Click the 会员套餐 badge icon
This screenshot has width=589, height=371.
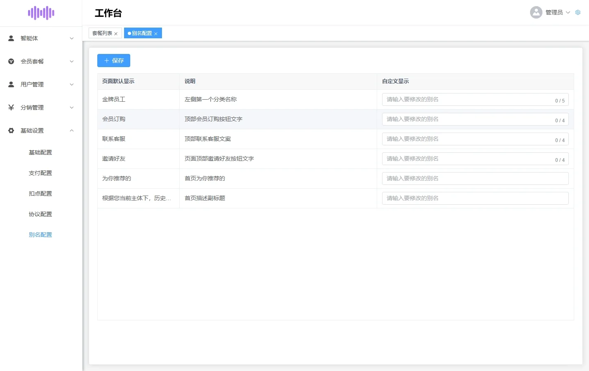point(11,61)
